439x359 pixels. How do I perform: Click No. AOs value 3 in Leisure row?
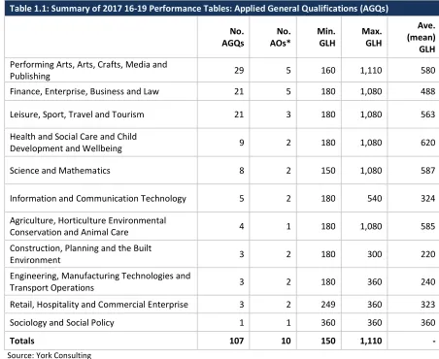click(x=288, y=114)
